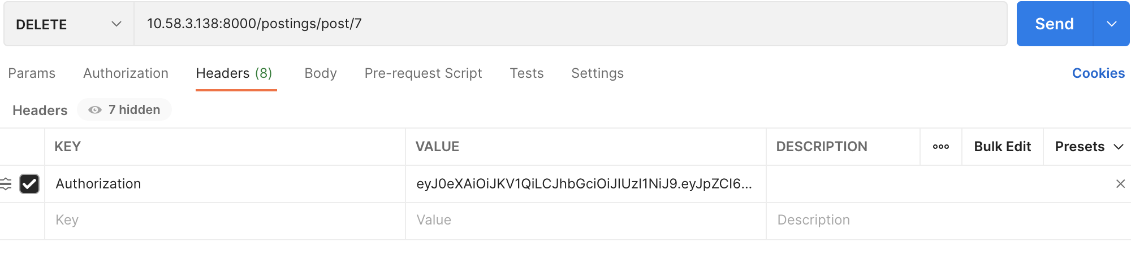Image resolution: width=1131 pixels, height=273 pixels.
Task: Remove the Authorization header row
Action: click(1120, 184)
